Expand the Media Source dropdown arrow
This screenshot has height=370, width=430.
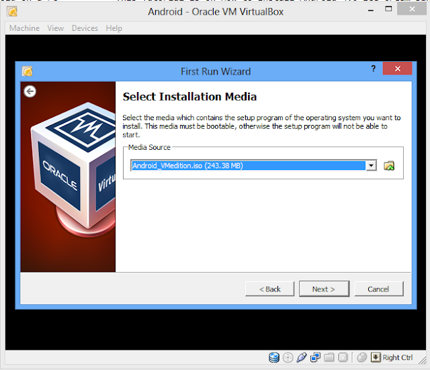372,166
